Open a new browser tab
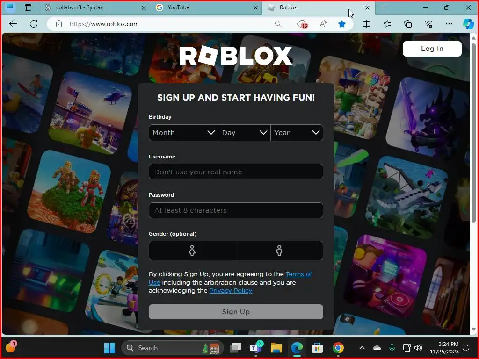 tap(383, 7)
